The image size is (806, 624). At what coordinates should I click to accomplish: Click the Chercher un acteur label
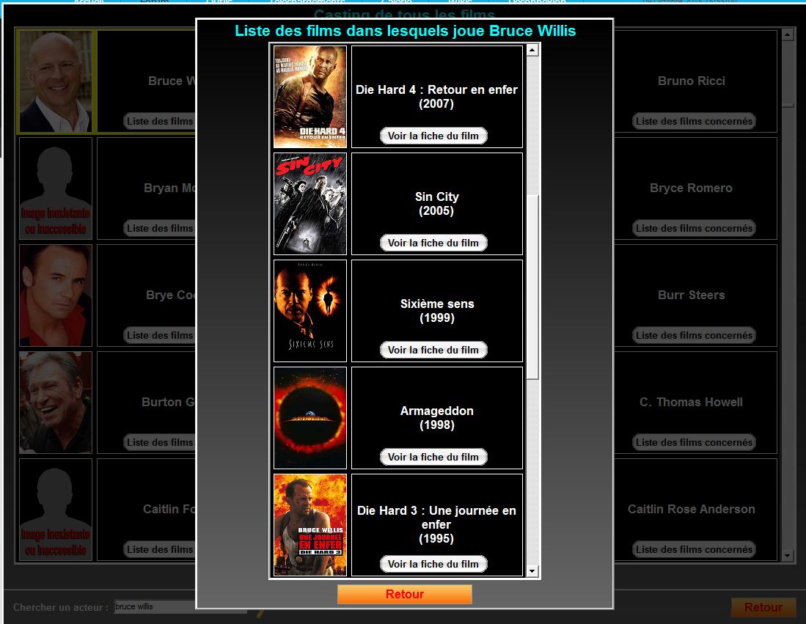(x=61, y=608)
